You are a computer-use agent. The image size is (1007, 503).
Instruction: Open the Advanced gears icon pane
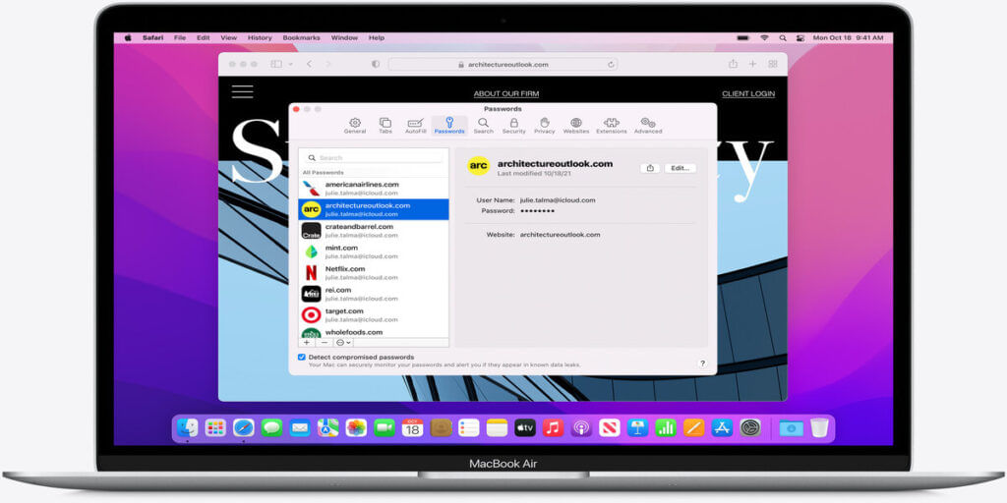[x=648, y=126]
